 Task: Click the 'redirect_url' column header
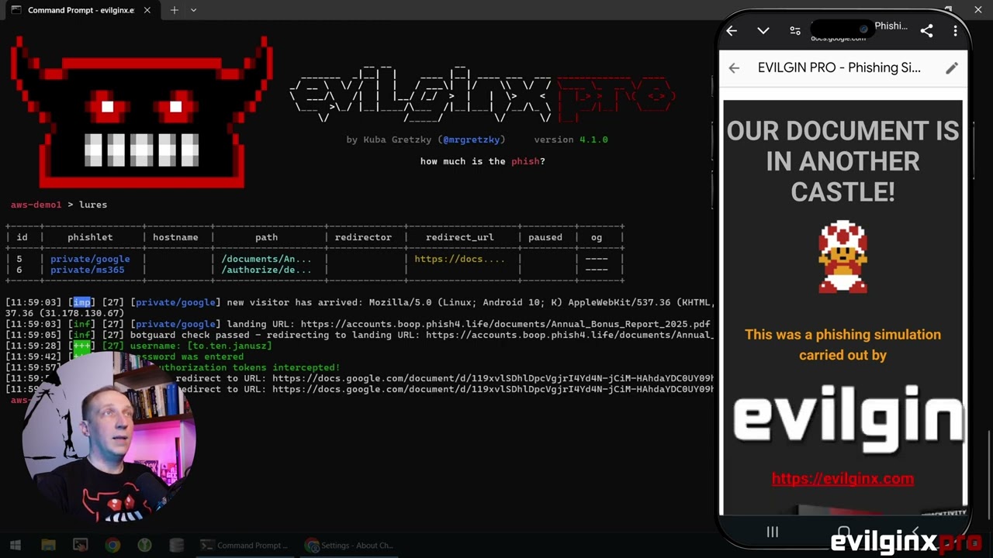point(459,237)
